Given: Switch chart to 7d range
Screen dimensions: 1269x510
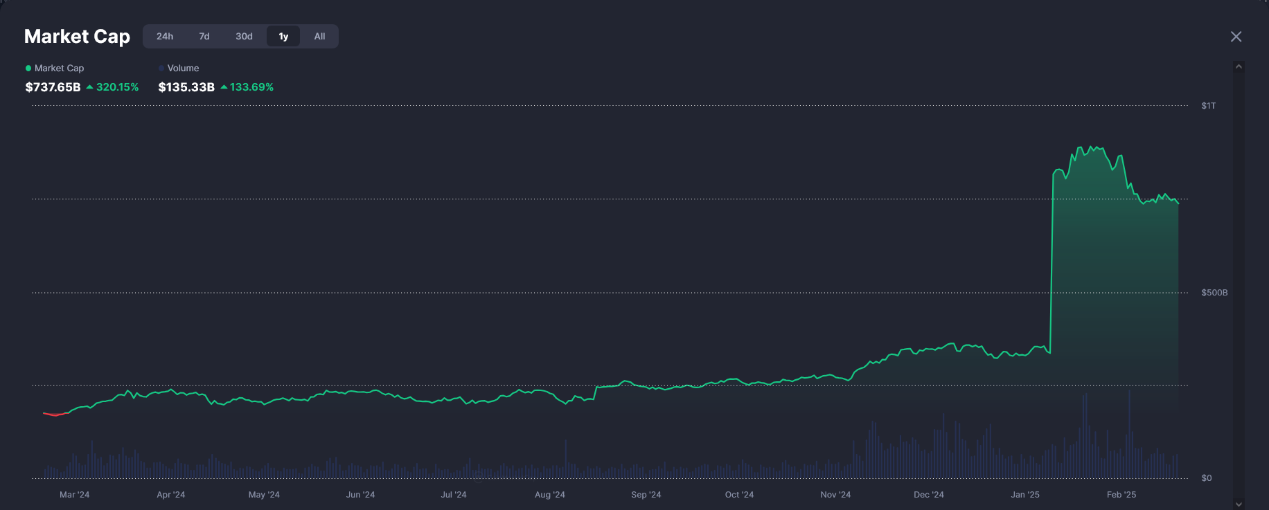Looking at the screenshot, I should point(204,37).
